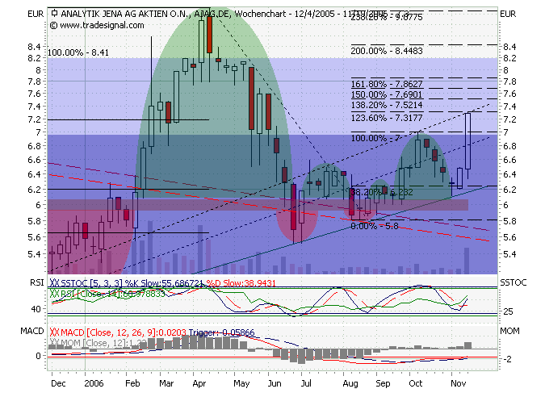The width and height of the screenshot is (545, 397).
Task: Select the 100.00% - 8.41 label on left
Action: pyautogui.click(x=78, y=52)
